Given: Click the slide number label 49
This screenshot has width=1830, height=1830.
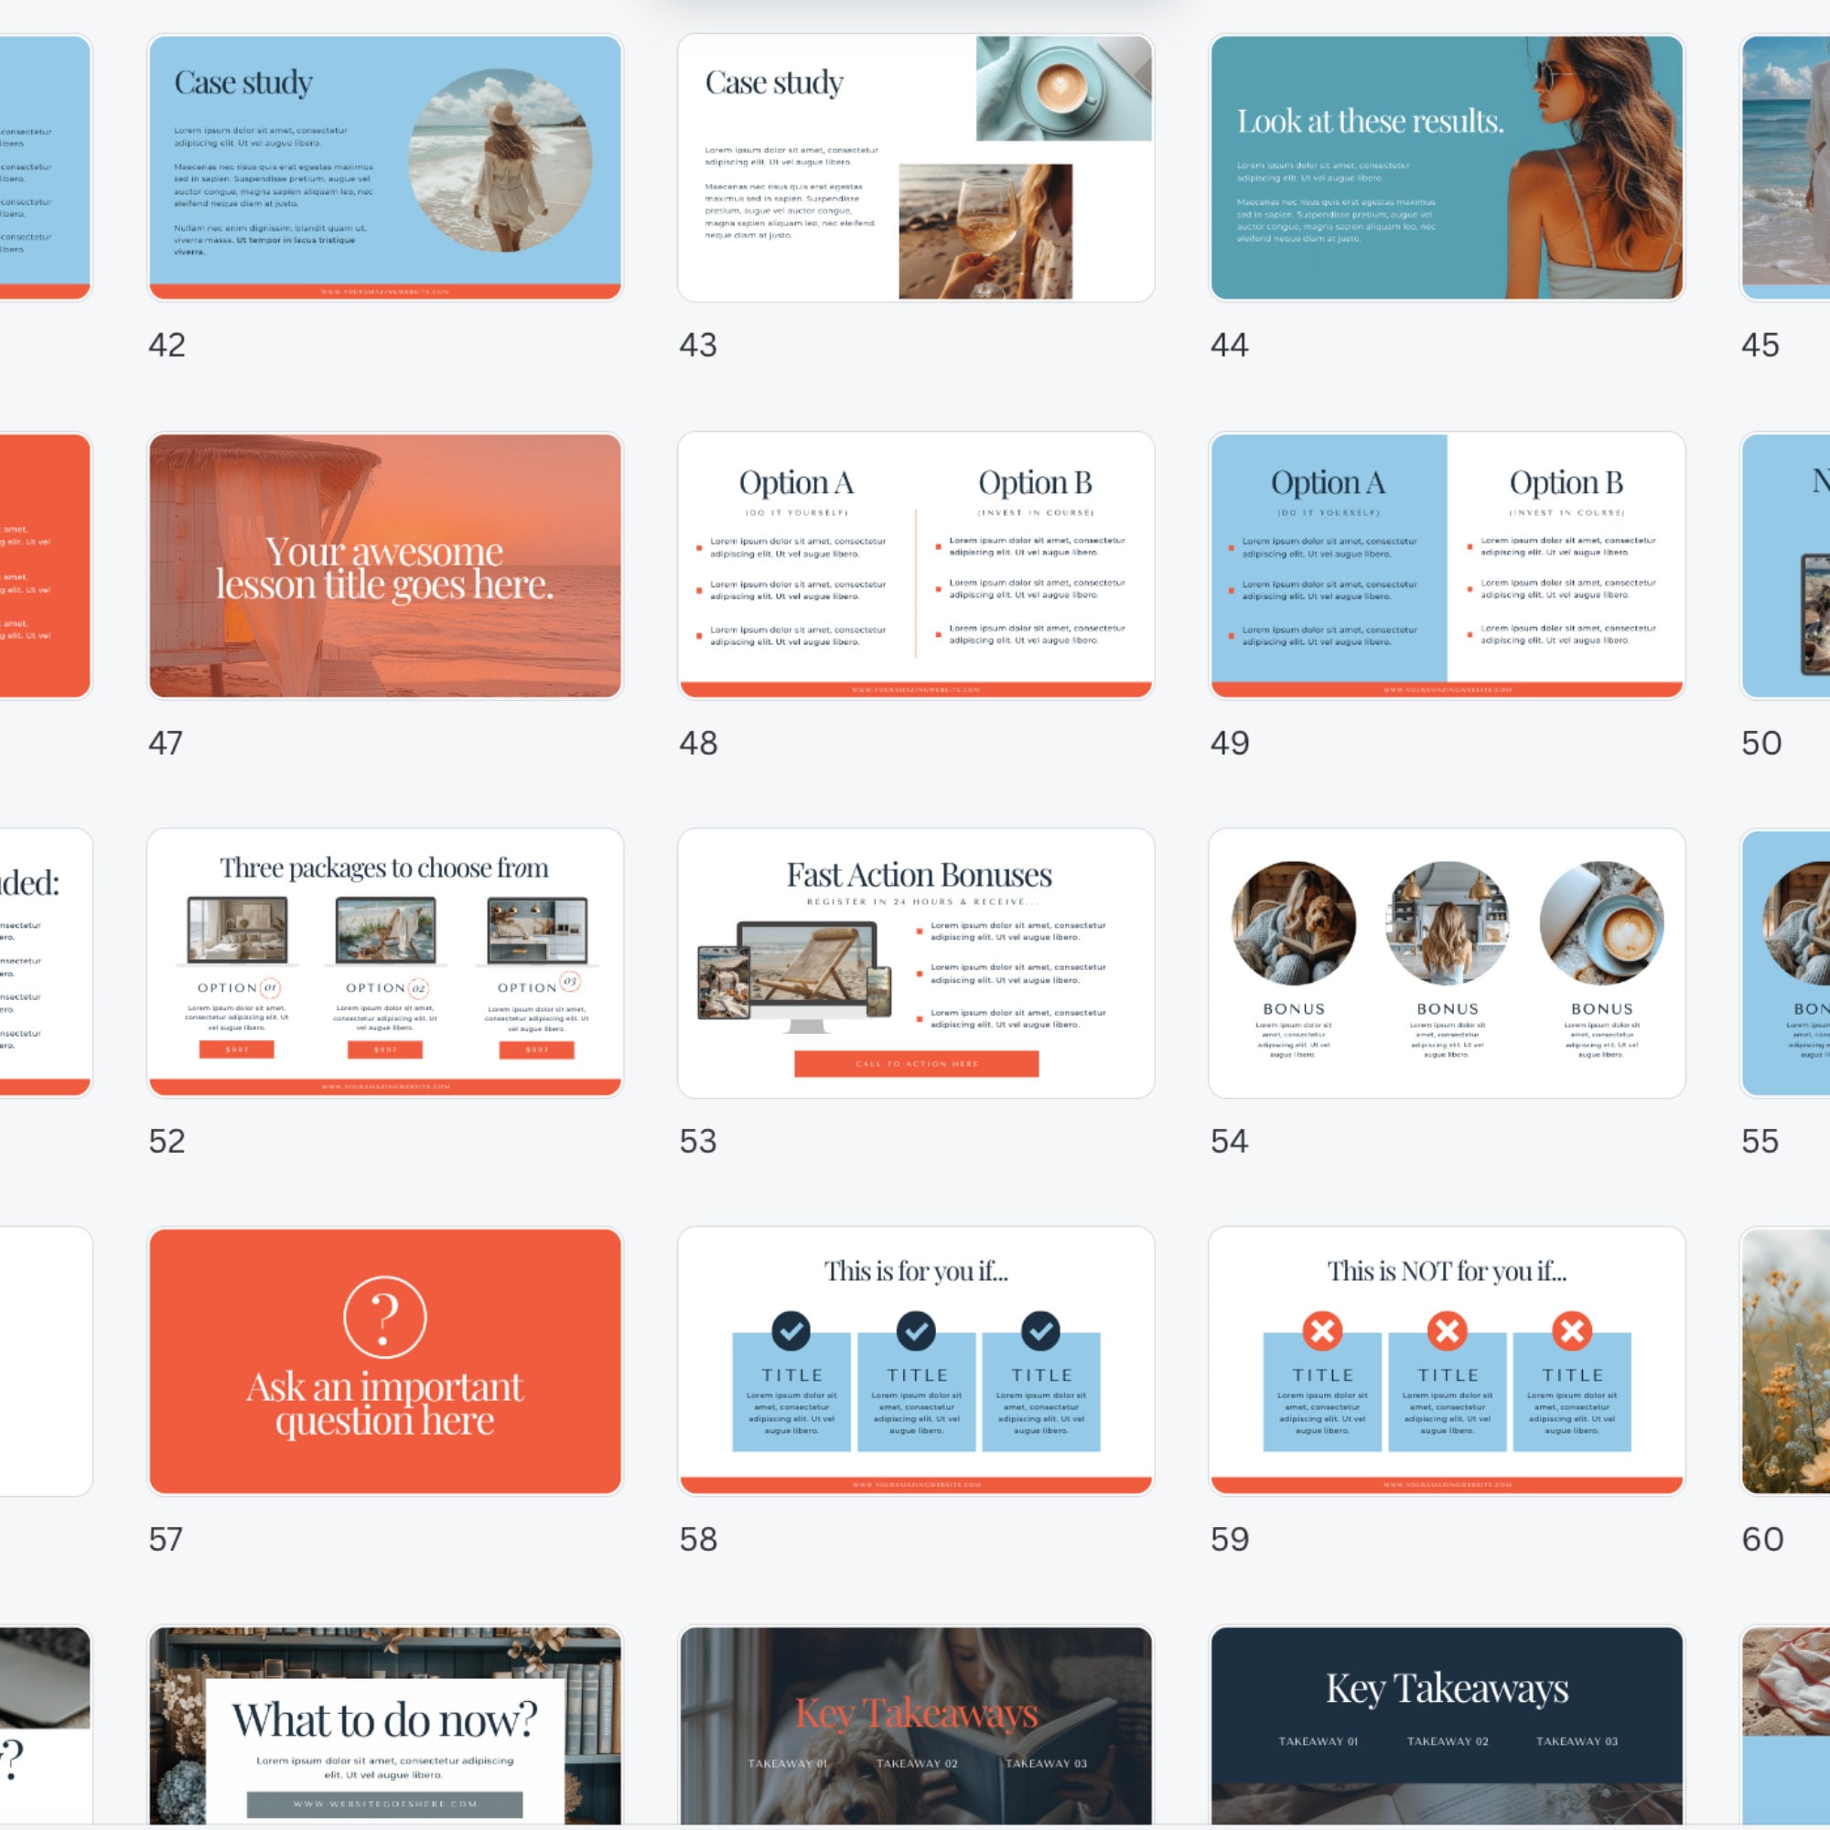Looking at the screenshot, I should [x=1230, y=743].
